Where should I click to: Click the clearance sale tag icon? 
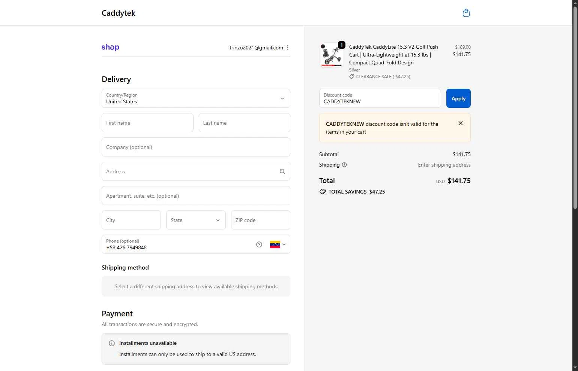coord(352,76)
